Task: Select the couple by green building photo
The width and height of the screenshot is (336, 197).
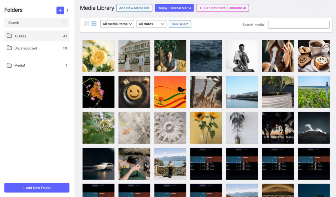Action: [x=134, y=56]
